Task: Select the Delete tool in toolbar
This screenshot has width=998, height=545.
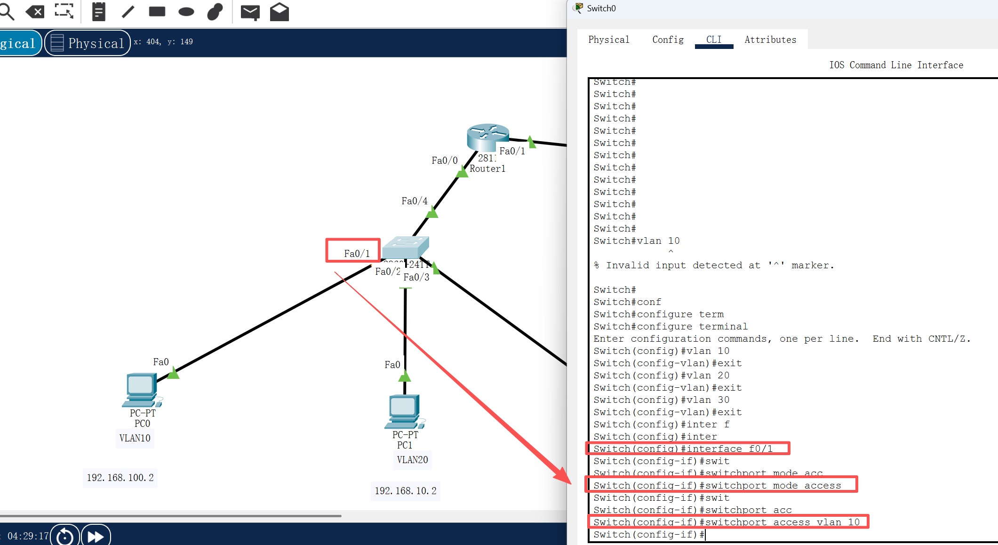Action: coord(35,11)
